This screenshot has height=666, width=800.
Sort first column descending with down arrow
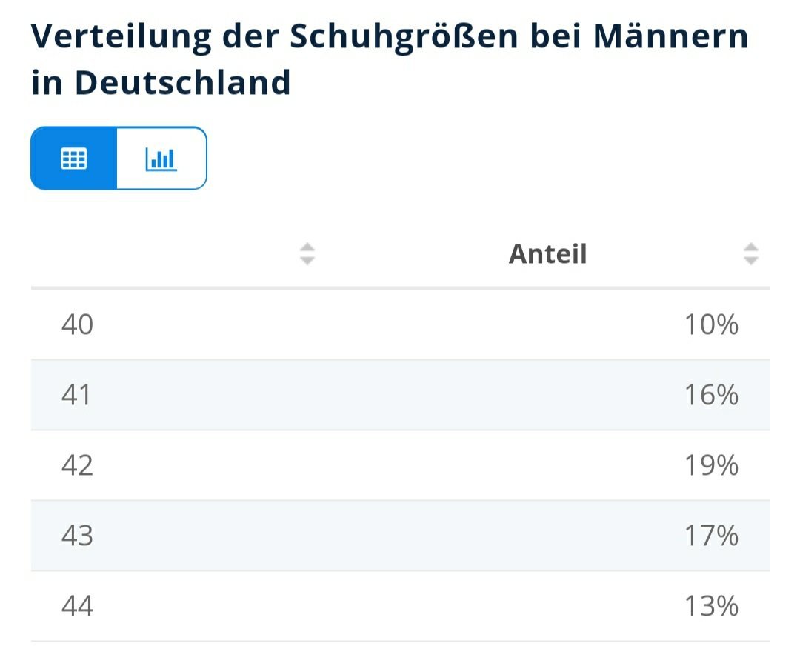[307, 261]
